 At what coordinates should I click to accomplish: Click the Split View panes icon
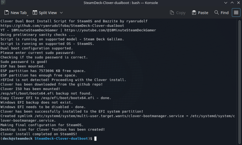35,13
